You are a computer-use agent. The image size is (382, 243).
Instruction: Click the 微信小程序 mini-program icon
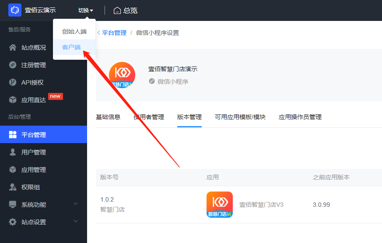click(x=152, y=81)
